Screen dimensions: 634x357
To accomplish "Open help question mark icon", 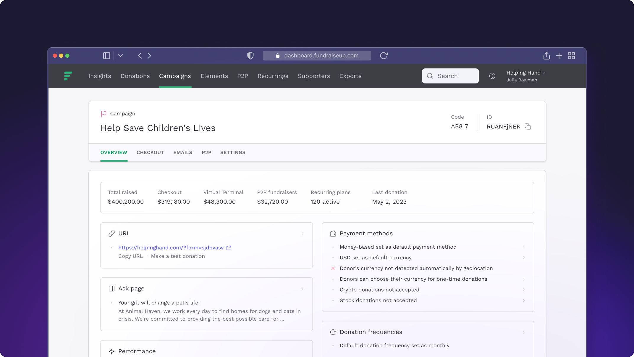I will point(492,76).
